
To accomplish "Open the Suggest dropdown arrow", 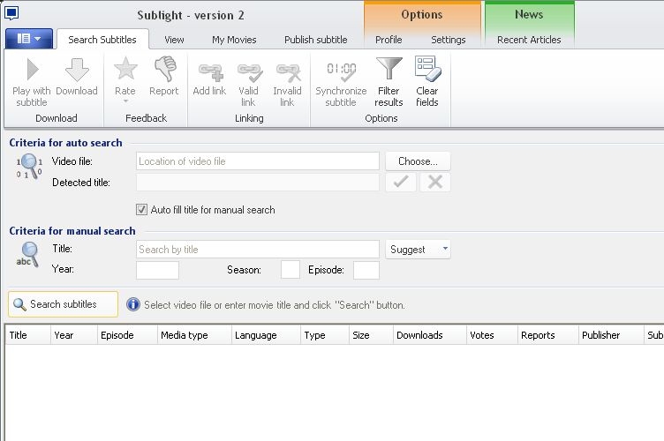I will tap(444, 249).
